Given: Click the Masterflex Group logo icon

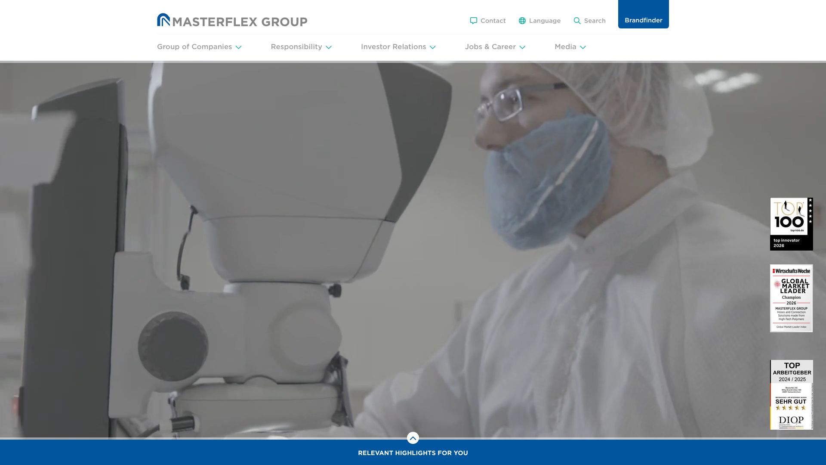Looking at the screenshot, I should point(163,20).
